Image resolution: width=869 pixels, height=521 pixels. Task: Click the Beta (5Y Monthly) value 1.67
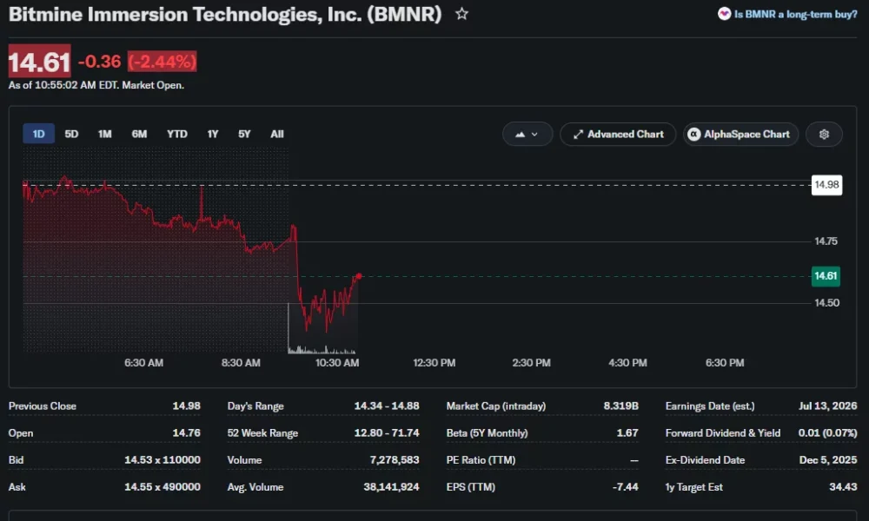[x=627, y=432]
